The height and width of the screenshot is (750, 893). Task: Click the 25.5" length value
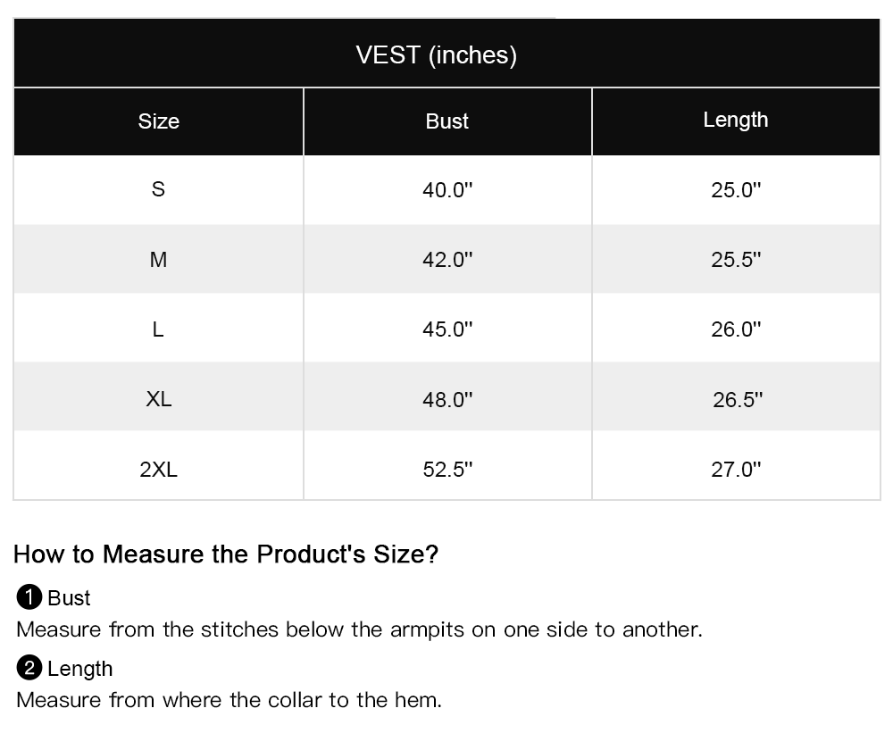tap(736, 259)
